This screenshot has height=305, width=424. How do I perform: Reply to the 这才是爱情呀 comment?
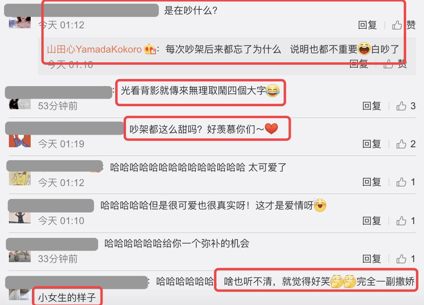[x=372, y=221]
